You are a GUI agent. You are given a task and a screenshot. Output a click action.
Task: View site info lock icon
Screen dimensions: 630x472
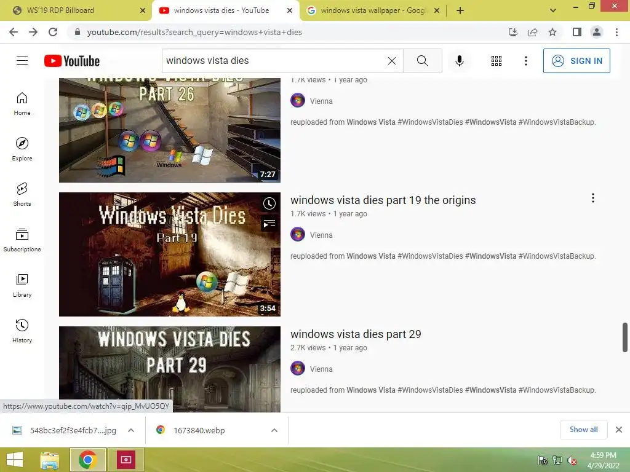coord(78,32)
